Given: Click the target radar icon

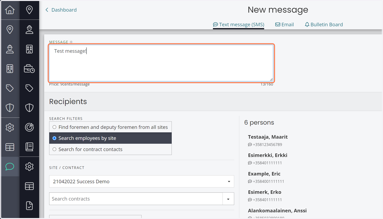Looking at the screenshot, I should click(x=29, y=128).
